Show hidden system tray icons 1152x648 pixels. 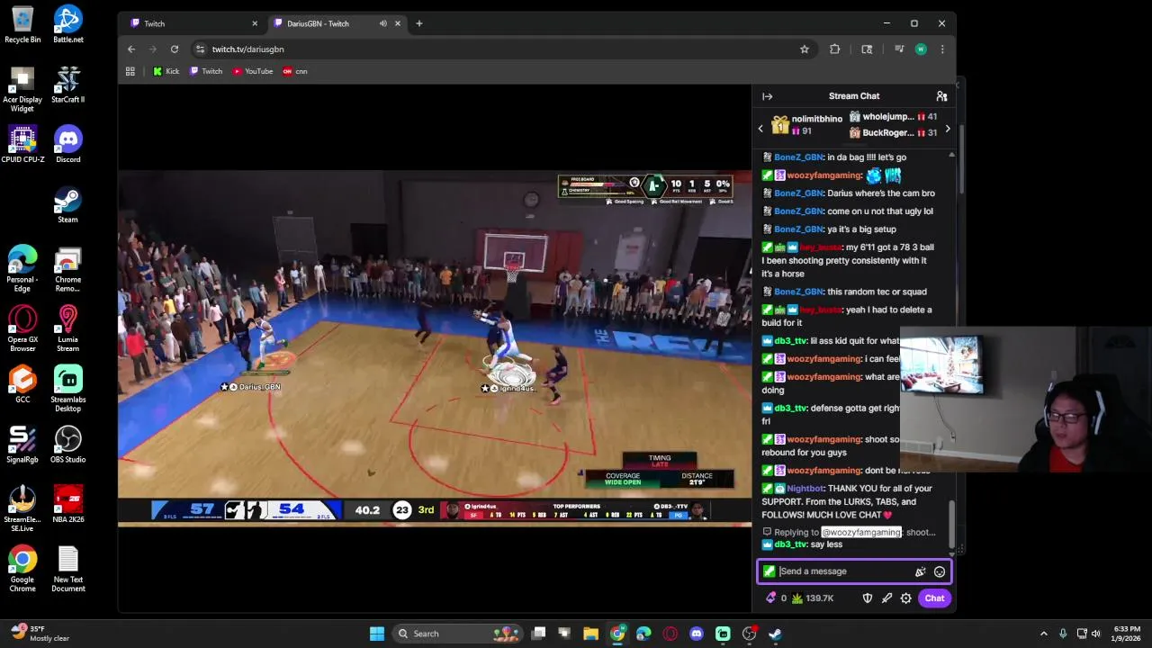[x=1044, y=634]
